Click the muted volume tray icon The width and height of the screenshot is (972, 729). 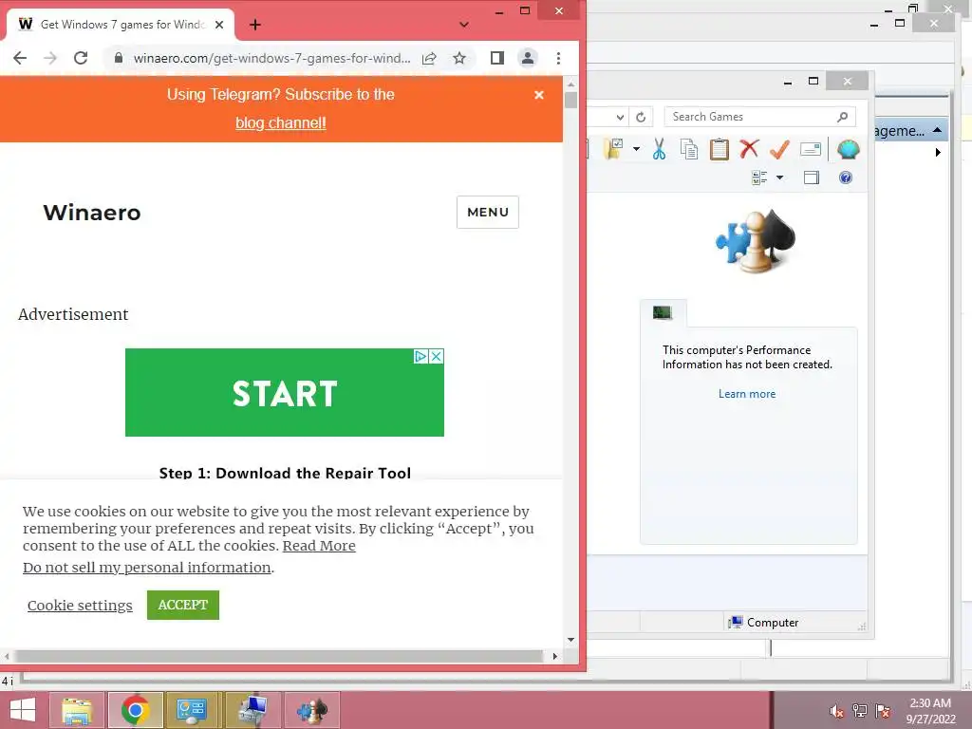[837, 711]
